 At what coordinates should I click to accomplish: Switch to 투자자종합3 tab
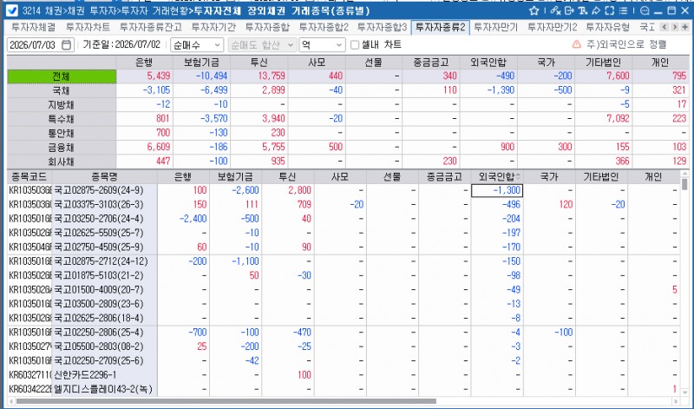point(382,27)
